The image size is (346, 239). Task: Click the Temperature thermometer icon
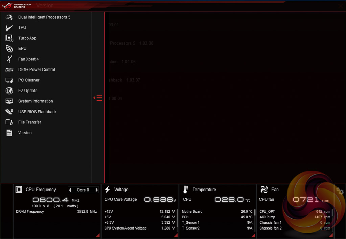[x=186, y=190]
